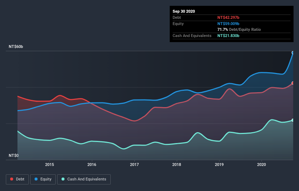Click the 71.7% Debt/Equity Ratio text
This screenshot has height=191, width=299.
(x=239, y=30)
